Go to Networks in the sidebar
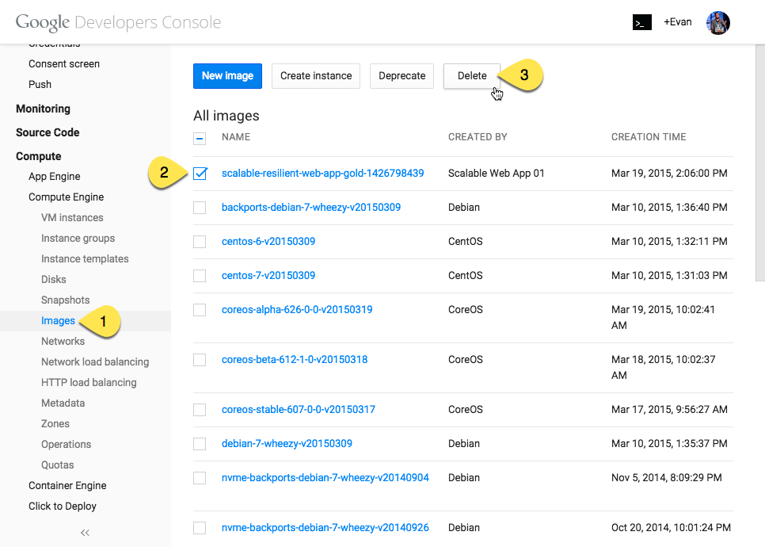Image resolution: width=765 pixels, height=547 pixels. pyautogui.click(x=63, y=342)
